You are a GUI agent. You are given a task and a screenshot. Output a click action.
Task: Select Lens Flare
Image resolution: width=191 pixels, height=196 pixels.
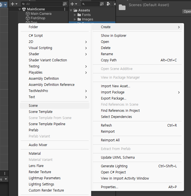pos(55,166)
